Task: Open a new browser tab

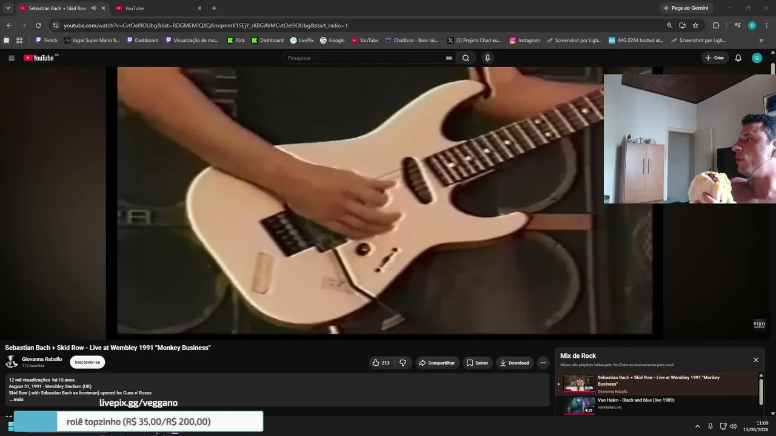Action: tap(214, 8)
